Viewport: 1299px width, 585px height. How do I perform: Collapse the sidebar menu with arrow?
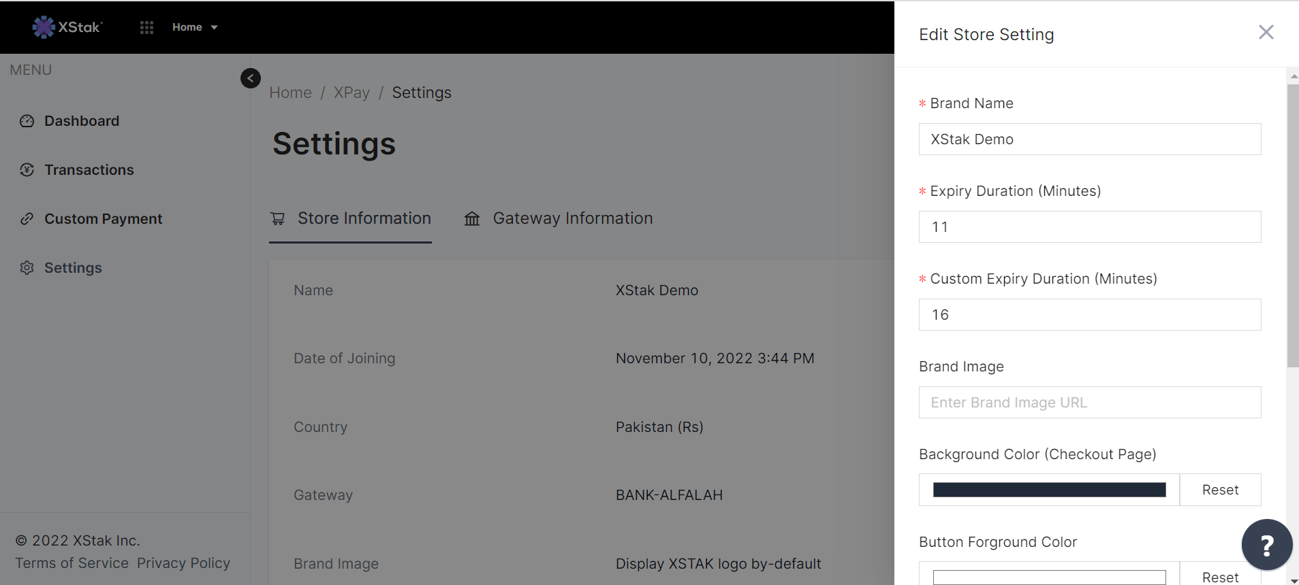251,78
